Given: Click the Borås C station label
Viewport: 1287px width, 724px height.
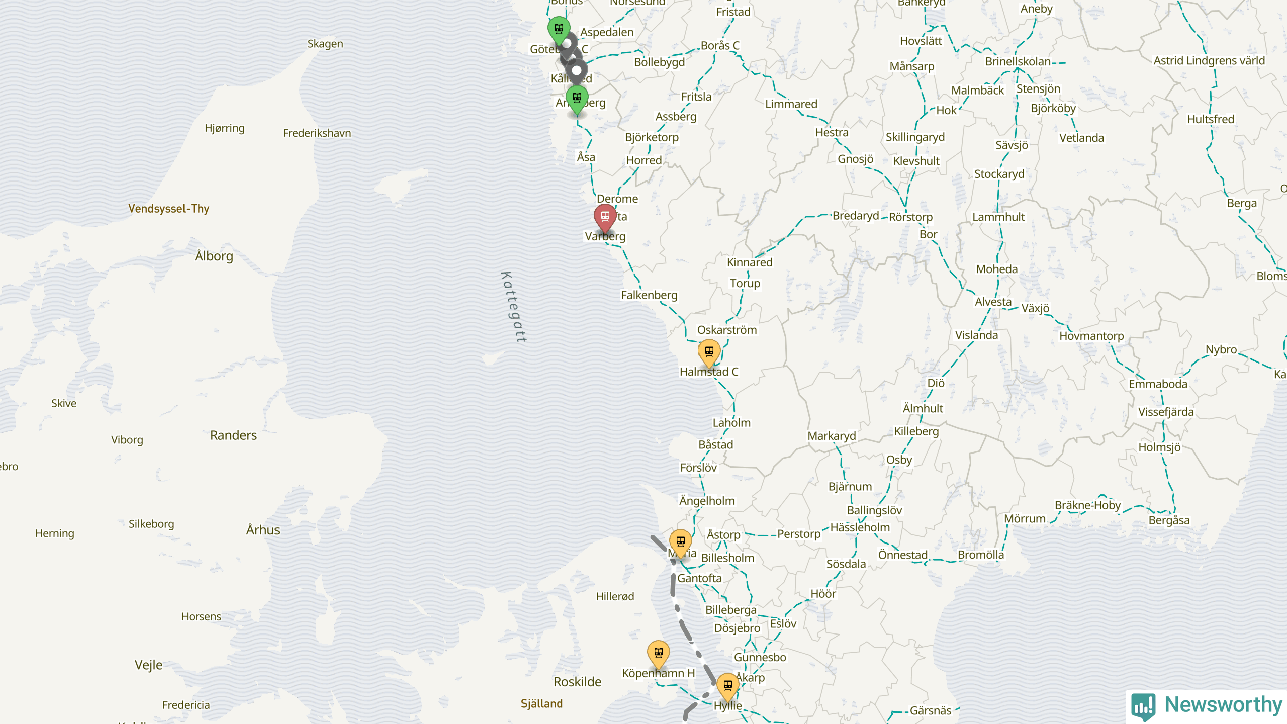Looking at the screenshot, I should 720,45.
